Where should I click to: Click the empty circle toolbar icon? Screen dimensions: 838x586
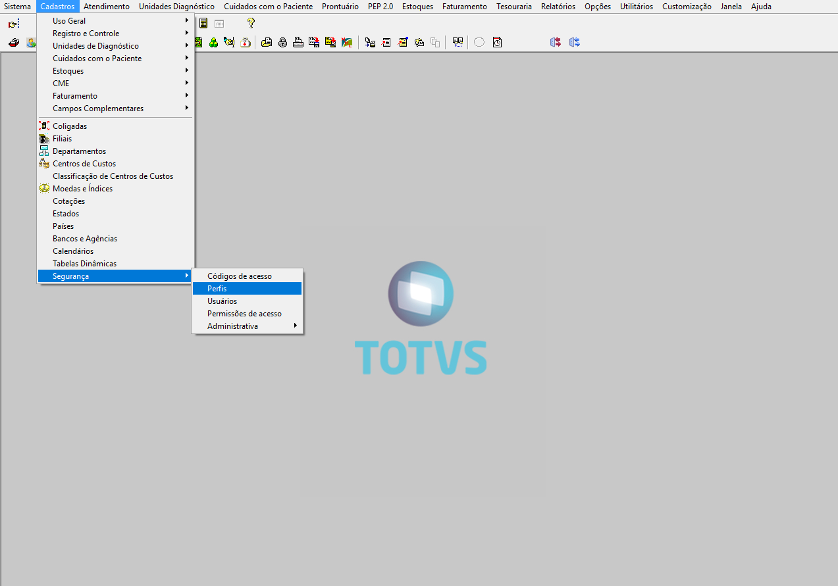[x=479, y=42]
